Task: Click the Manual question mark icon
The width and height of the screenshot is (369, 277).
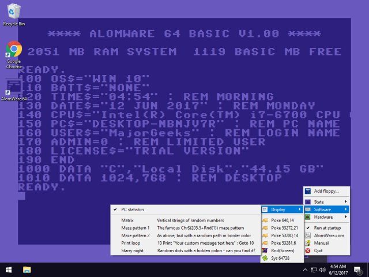Action: (307, 243)
